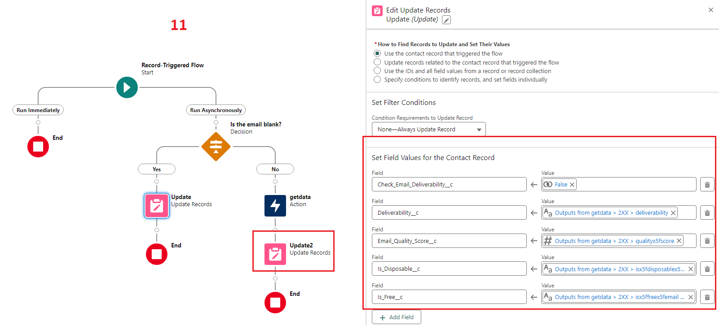The height and width of the screenshot is (325, 719).
Task: Select 'Use the contact record that triggered' option
Action: click(x=377, y=54)
